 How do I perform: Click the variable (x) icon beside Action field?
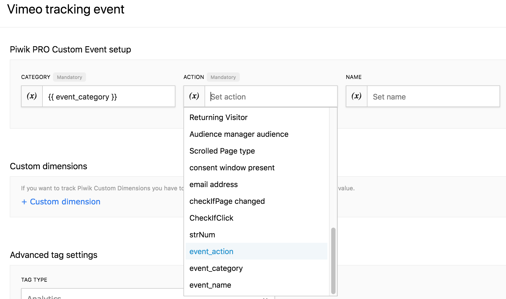194,97
